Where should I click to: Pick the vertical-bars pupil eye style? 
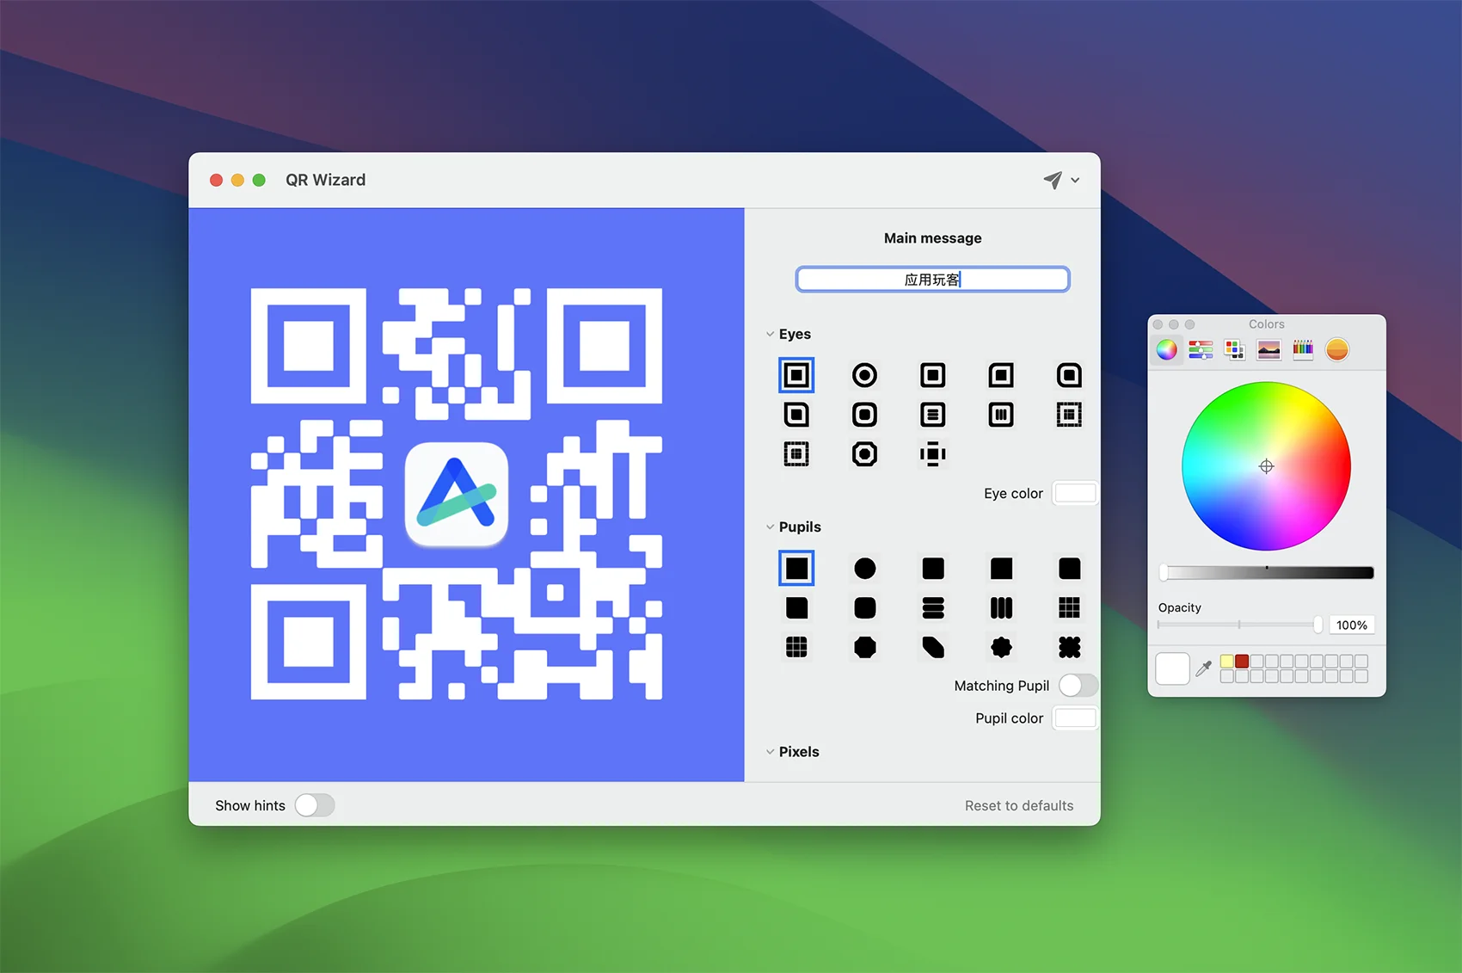click(x=1001, y=415)
